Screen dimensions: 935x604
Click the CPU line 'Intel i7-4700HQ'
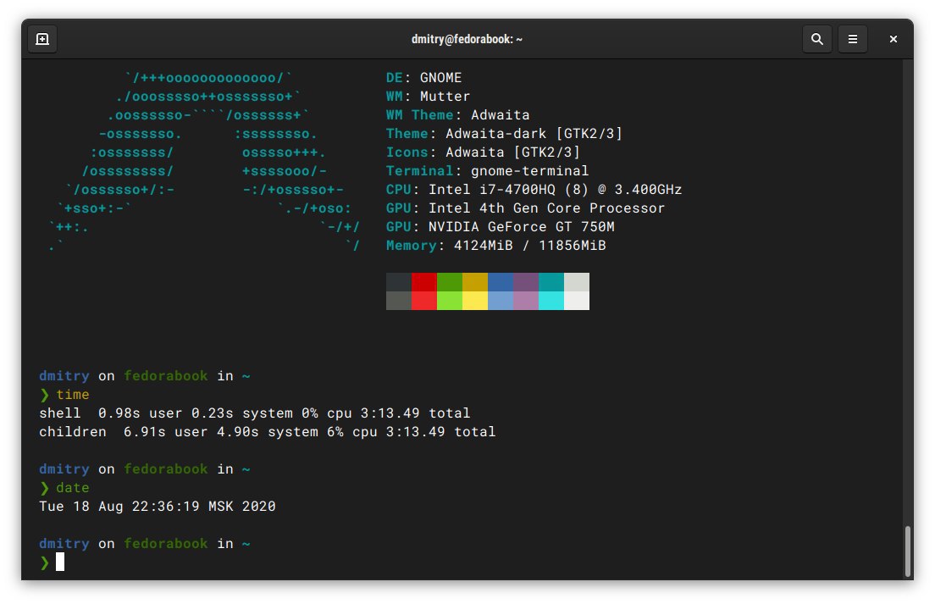point(534,190)
